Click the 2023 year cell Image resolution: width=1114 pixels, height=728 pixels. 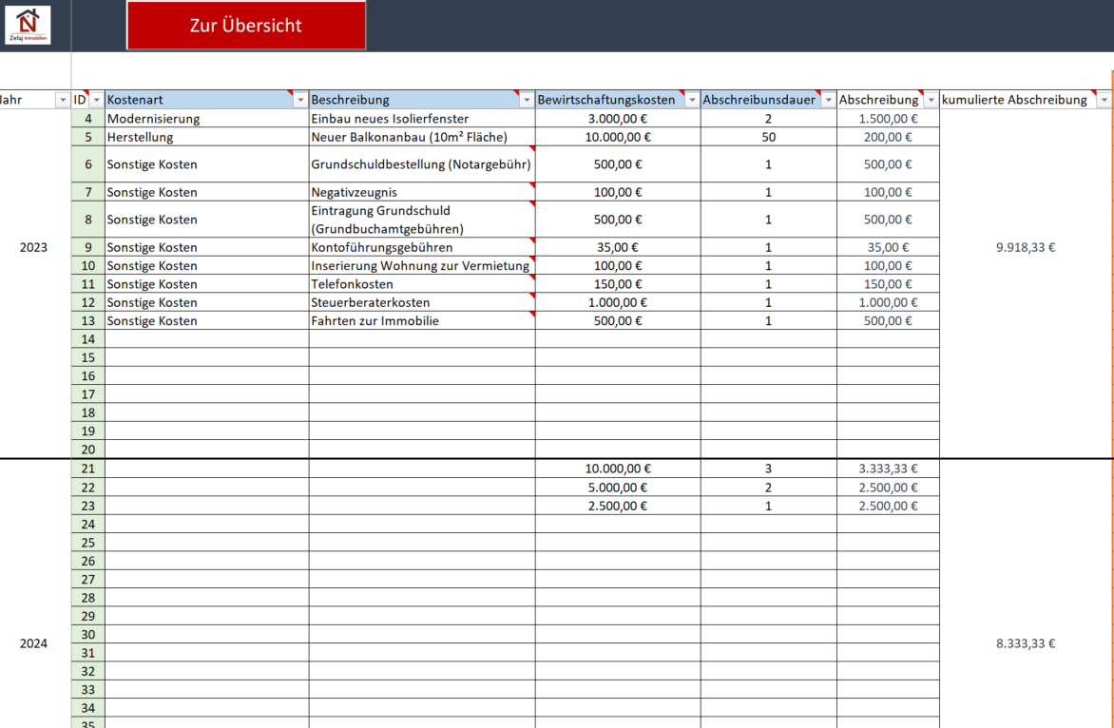34,247
